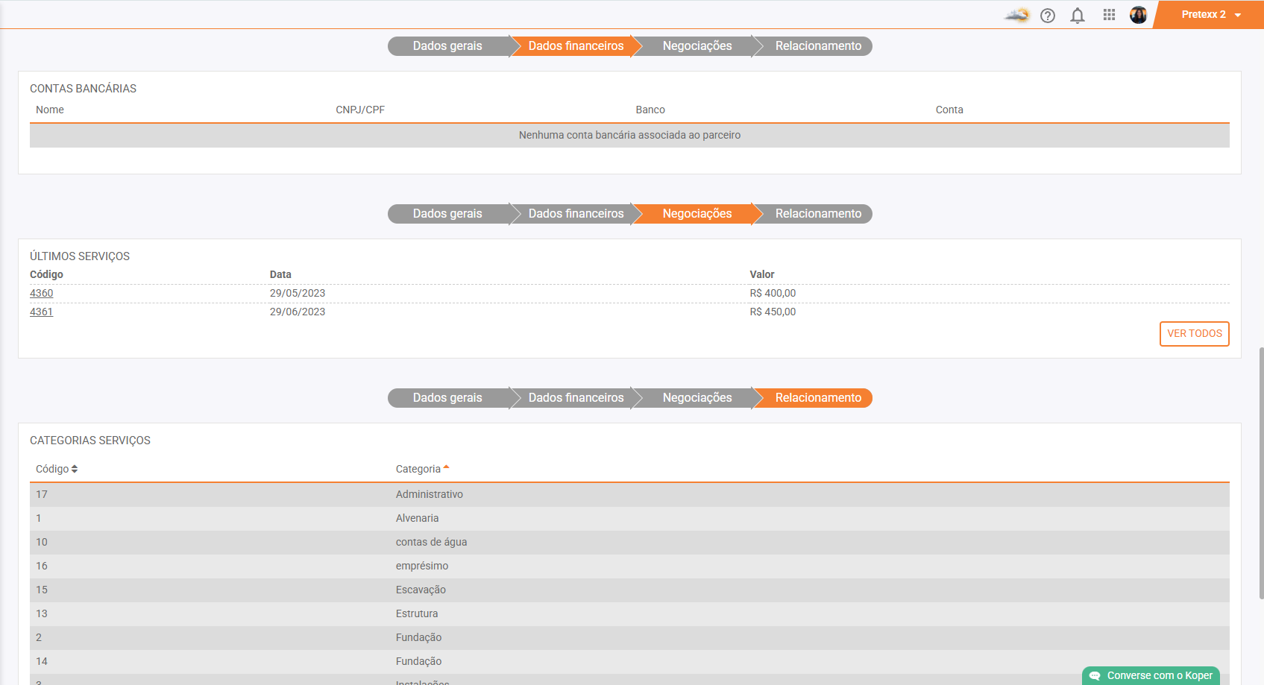Expand the Pretexx 2 account dropdown
Viewport: 1264px width, 685px height.
tap(1211, 15)
